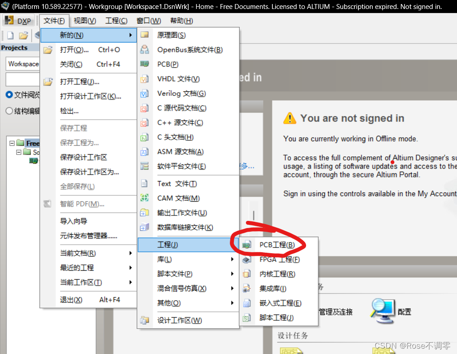Expand the 最近的工程 submenu
Viewport: 457px width, 354px height.
coord(130,268)
